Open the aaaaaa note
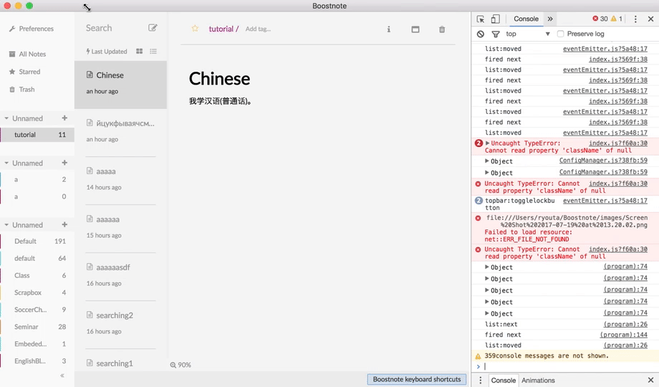 point(120,229)
